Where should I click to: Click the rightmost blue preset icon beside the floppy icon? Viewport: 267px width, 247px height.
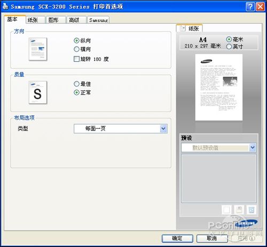point(252,210)
